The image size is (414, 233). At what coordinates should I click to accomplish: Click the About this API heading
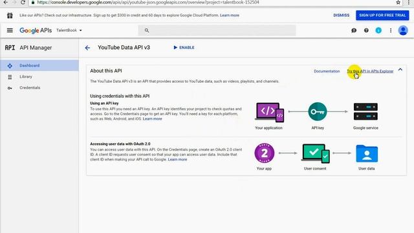[x=106, y=71]
